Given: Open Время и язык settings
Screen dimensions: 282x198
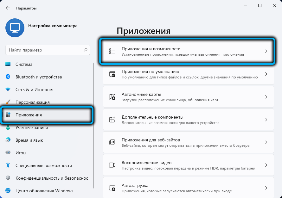Looking at the screenshot, I should click(x=29, y=140).
